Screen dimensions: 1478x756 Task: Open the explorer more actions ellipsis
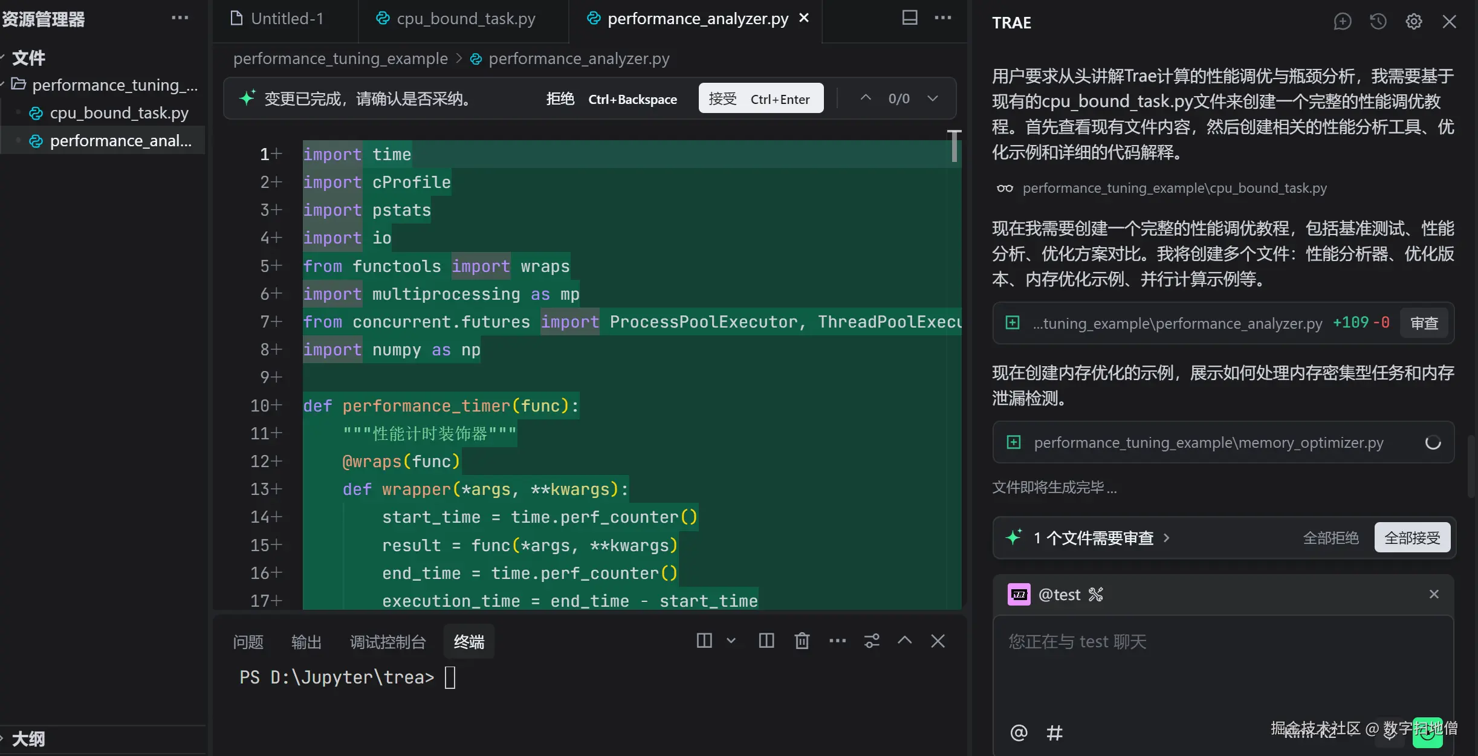180,18
